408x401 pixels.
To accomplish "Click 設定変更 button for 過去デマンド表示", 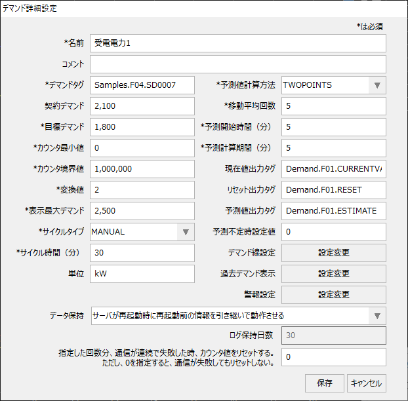I will click(x=333, y=274).
